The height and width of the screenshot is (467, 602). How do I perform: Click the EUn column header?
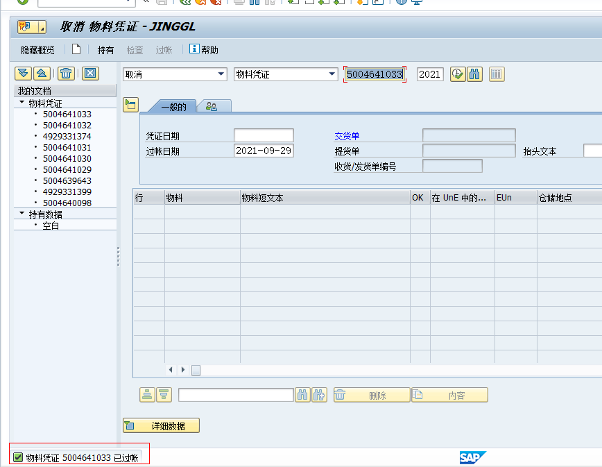[515, 197]
